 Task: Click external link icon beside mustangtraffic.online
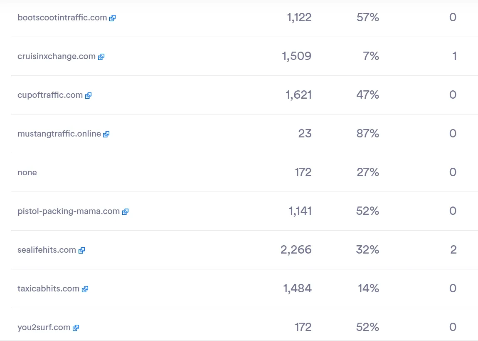click(x=106, y=134)
